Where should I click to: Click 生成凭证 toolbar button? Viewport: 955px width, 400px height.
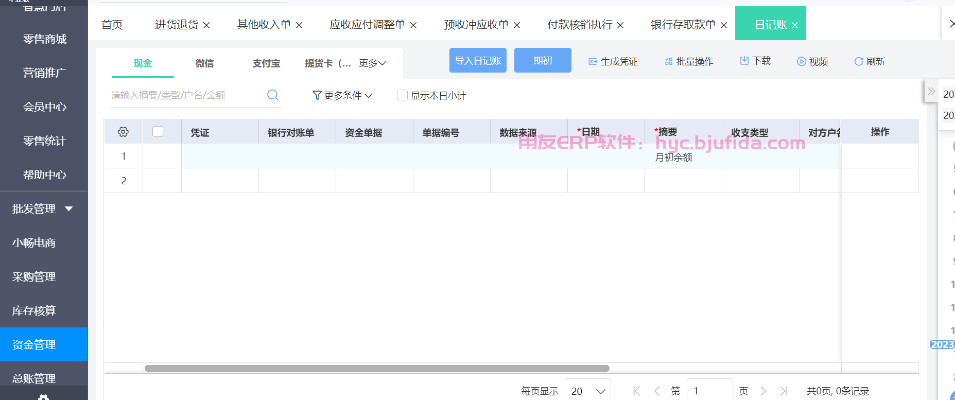coord(613,61)
